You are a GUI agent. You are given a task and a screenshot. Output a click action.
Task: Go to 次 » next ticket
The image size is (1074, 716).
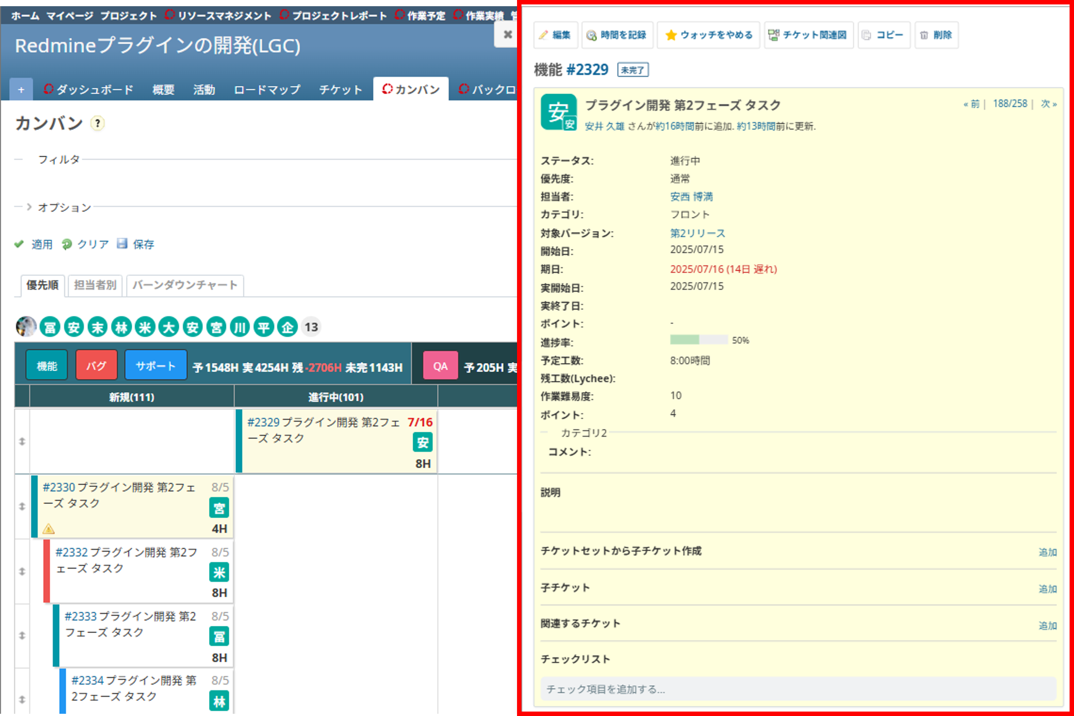(x=1048, y=104)
